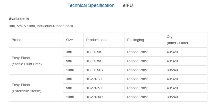218x108 pixels.
Task: Click Easy-Flush (Sterile Fluid Path) brand cell
Action: 36,61
